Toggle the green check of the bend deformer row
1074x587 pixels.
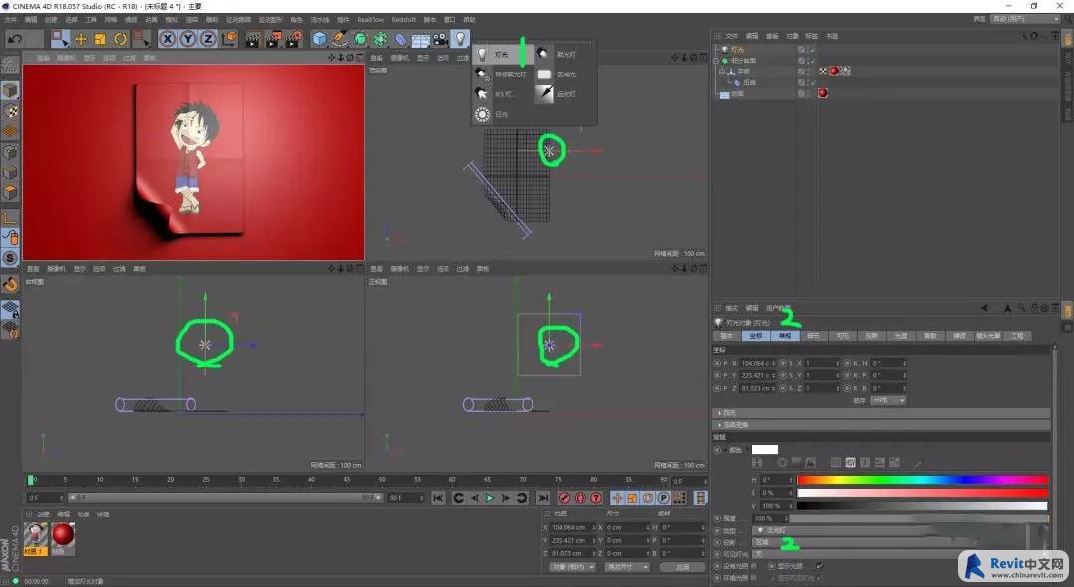(x=813, y=82)
